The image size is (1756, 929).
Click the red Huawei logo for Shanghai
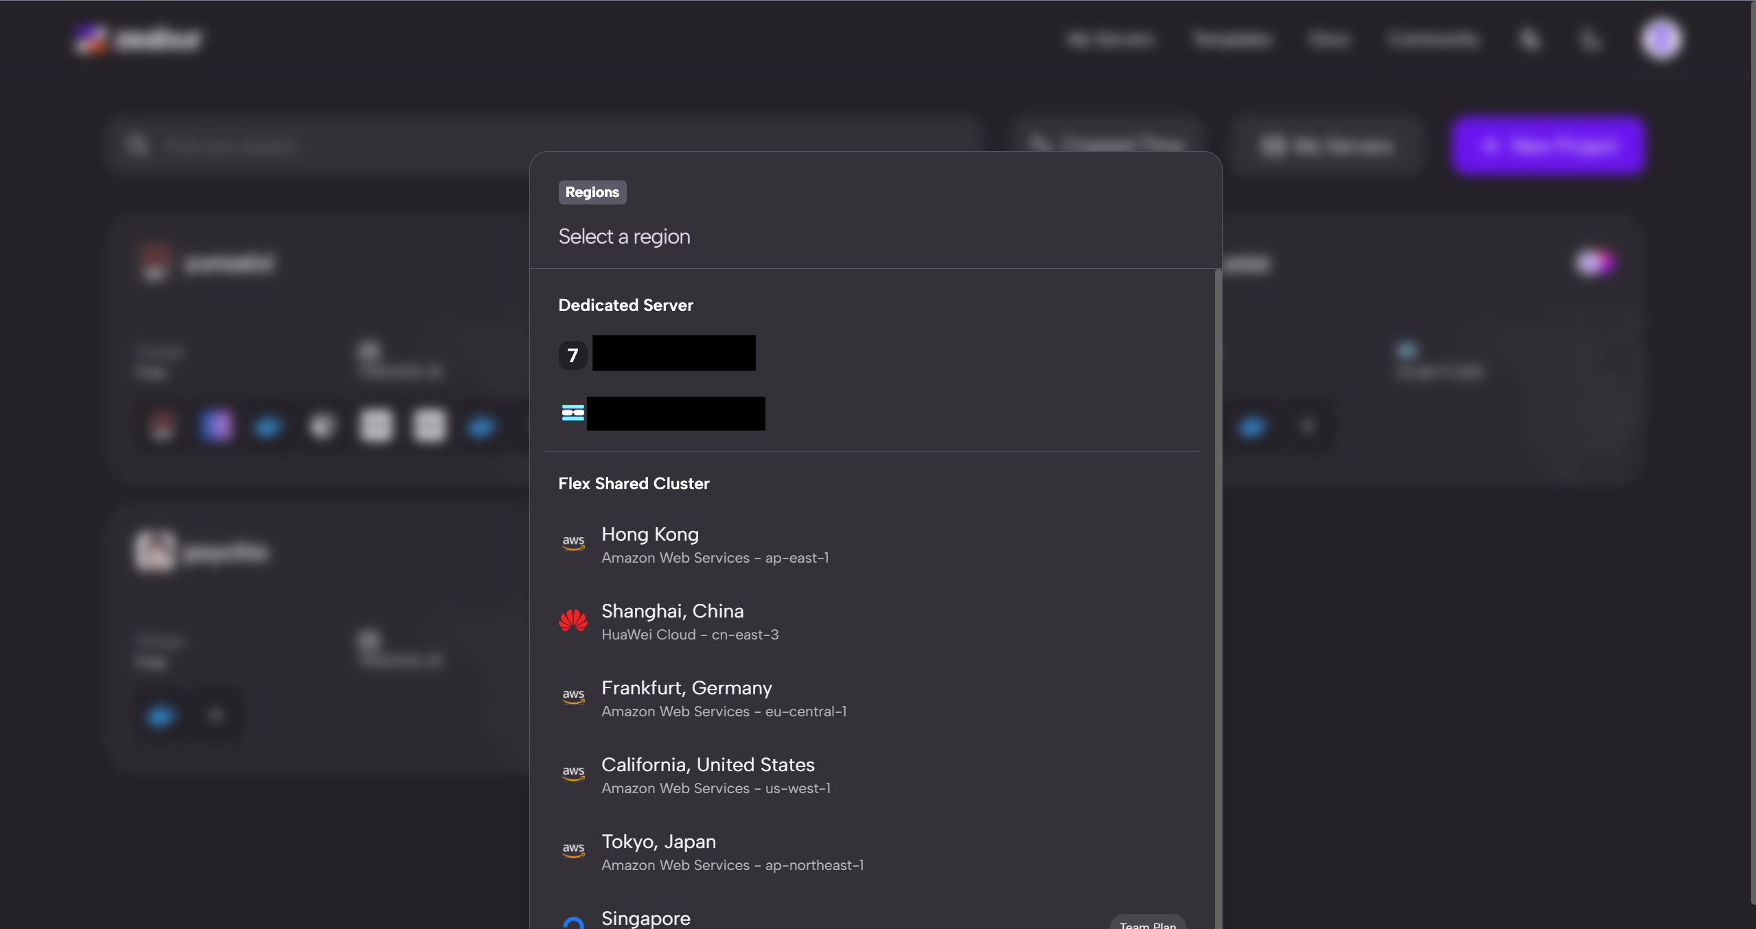(573, 620)
